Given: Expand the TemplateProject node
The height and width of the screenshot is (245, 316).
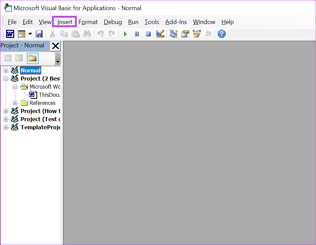Looking at the screenshot, I should [x=6, y=128].
